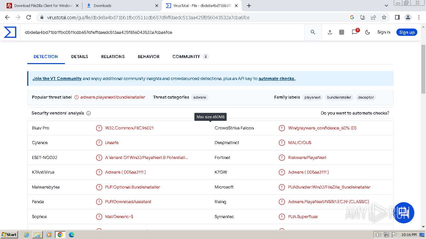Open Chrome three-dot menu

pos(418,17)
